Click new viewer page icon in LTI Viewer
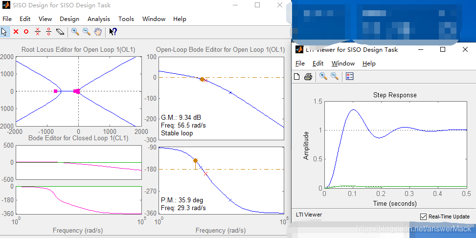 297,76
